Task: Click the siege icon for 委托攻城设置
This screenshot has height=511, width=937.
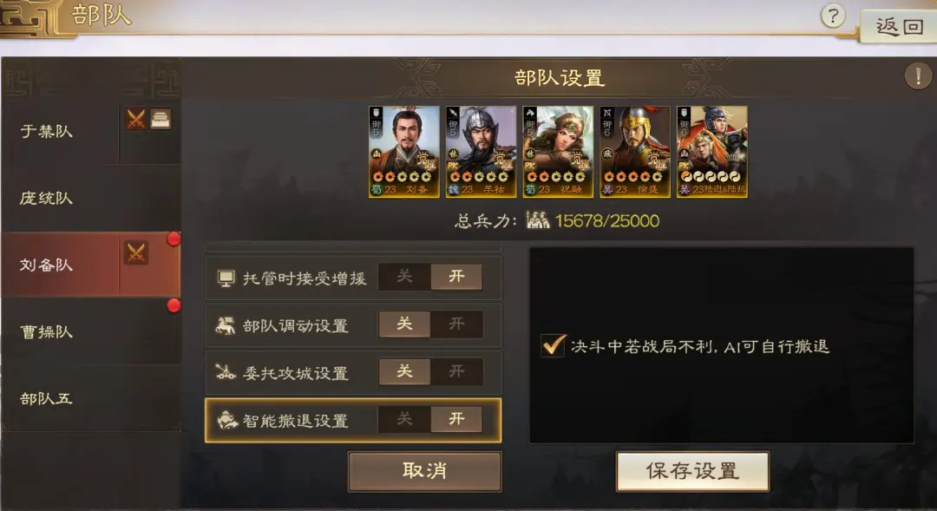Action: 226,373
